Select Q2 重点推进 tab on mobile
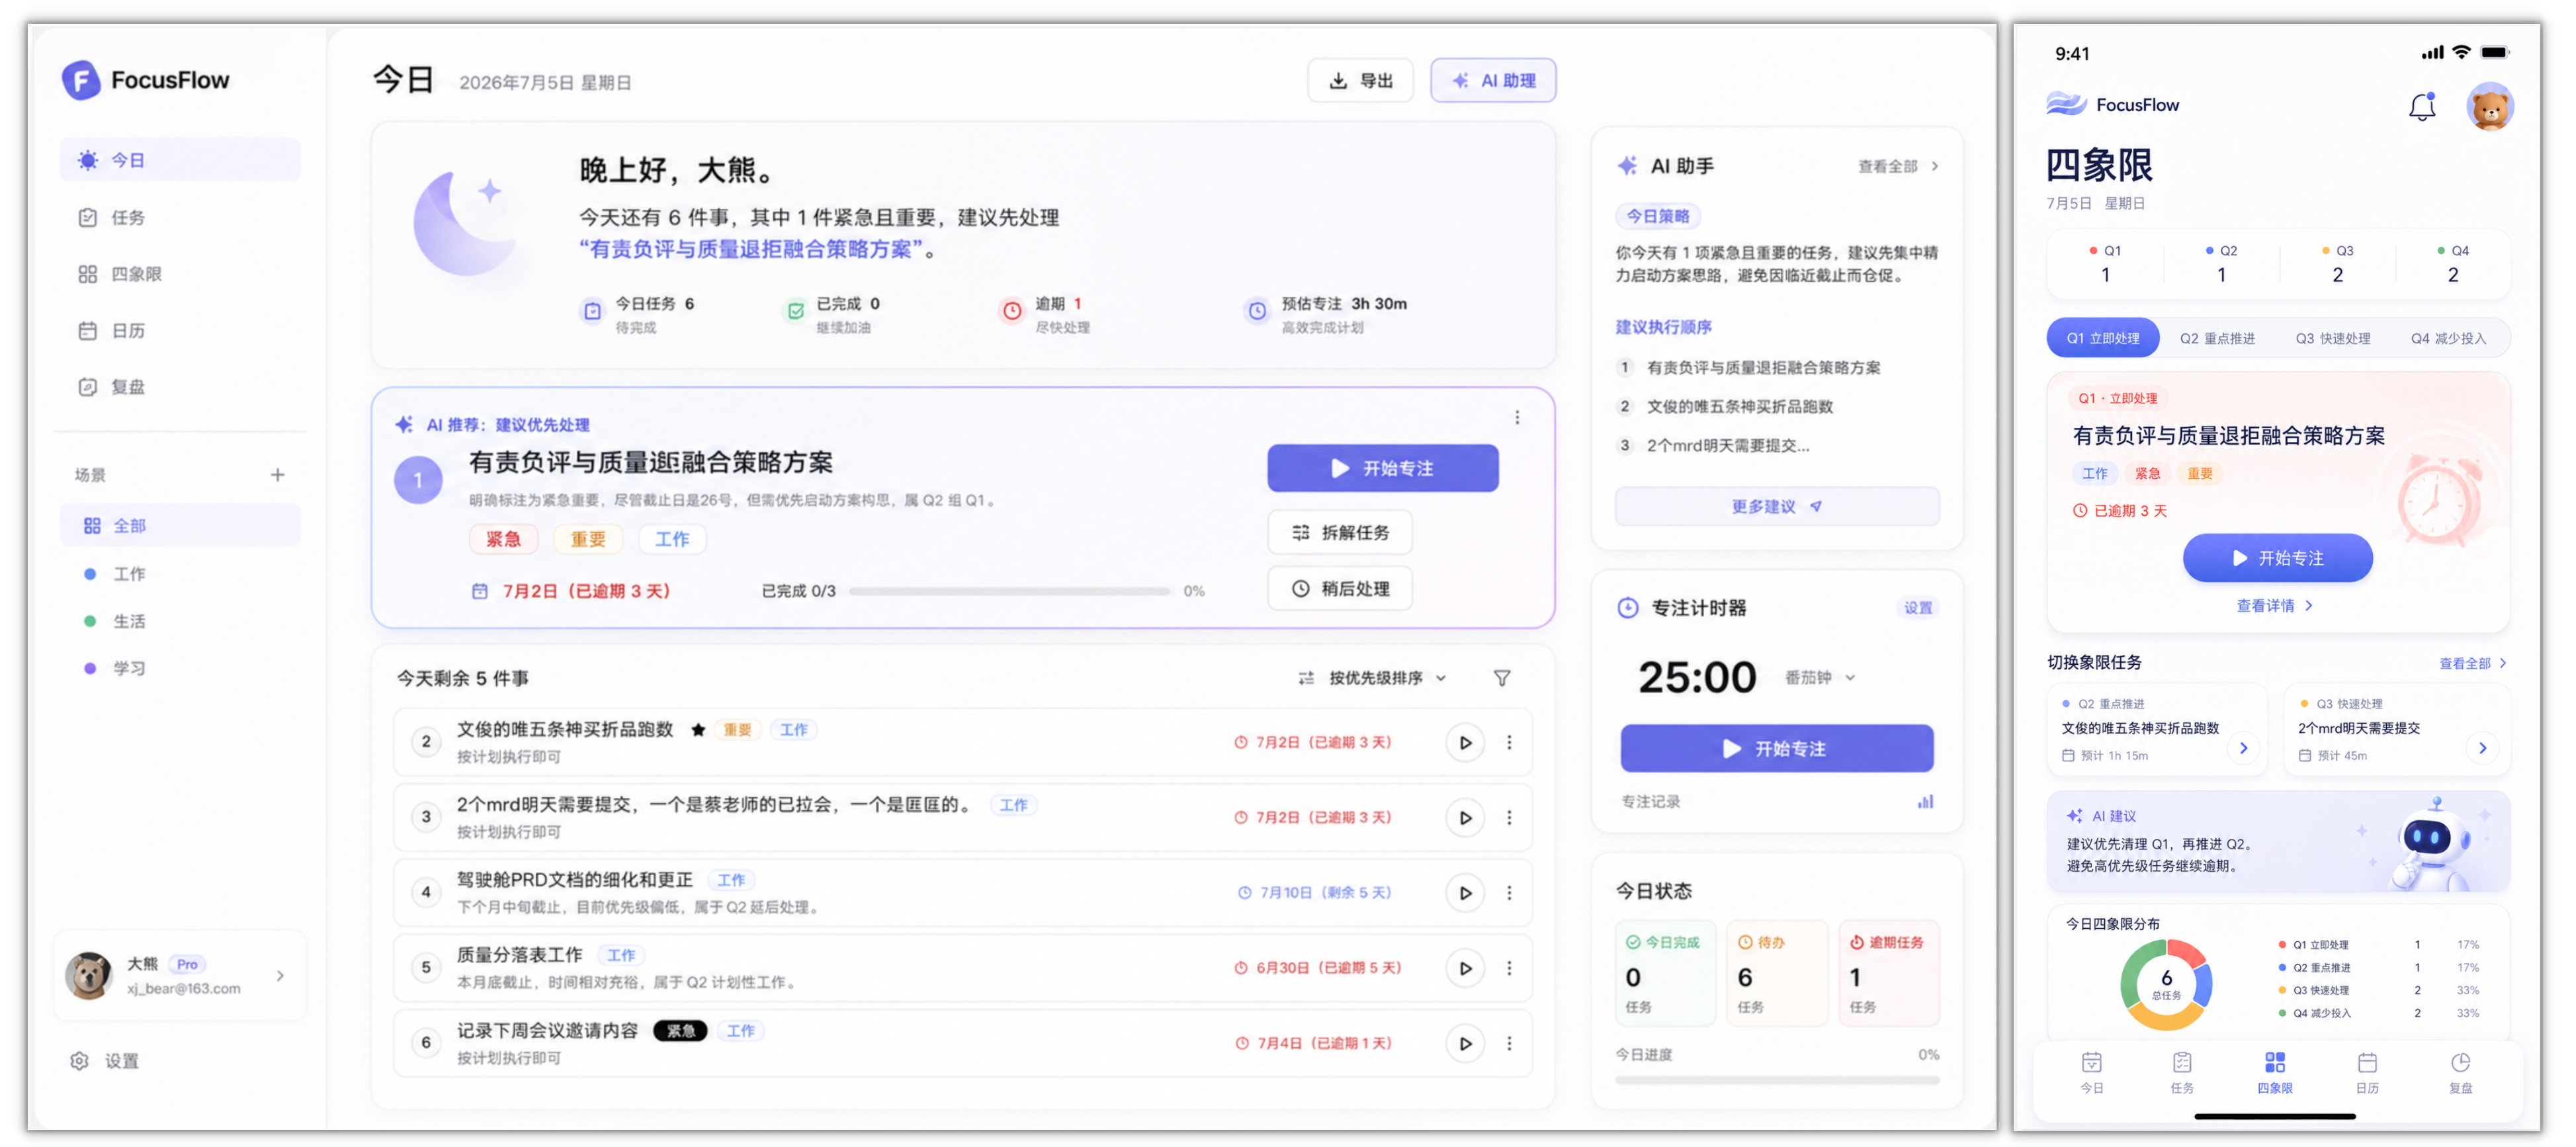The width and height of the screenshot is (2576, 1147). pos(2217,338)
